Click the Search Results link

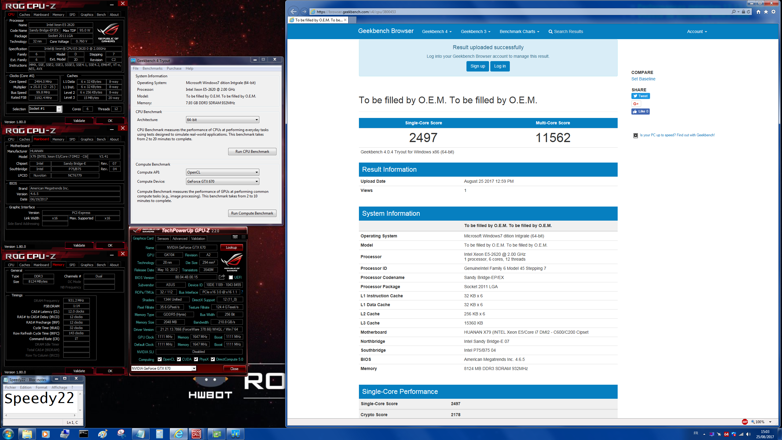[566, 31]
